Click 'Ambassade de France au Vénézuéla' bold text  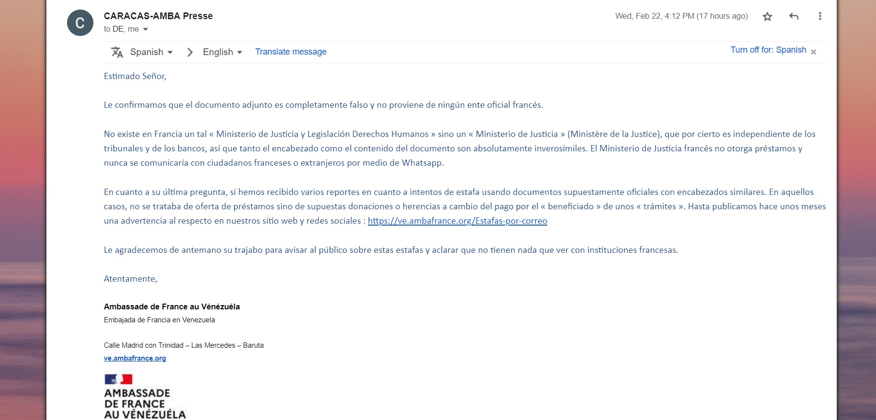172,306
